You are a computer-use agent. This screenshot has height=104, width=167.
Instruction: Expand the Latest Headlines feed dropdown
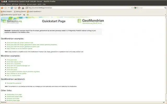coord(34,11)
